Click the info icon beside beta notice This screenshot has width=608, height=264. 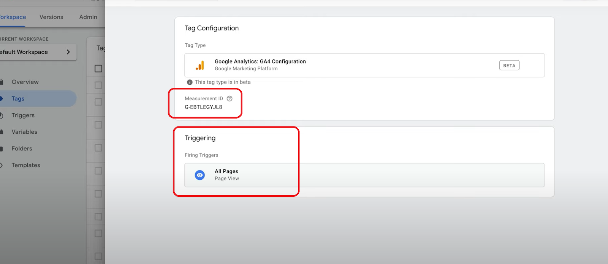190,82
